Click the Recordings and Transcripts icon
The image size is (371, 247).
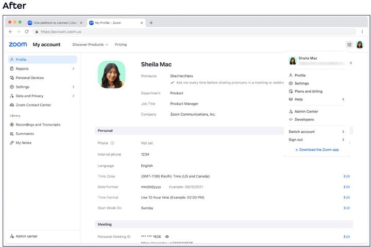(x=12, y=125)
